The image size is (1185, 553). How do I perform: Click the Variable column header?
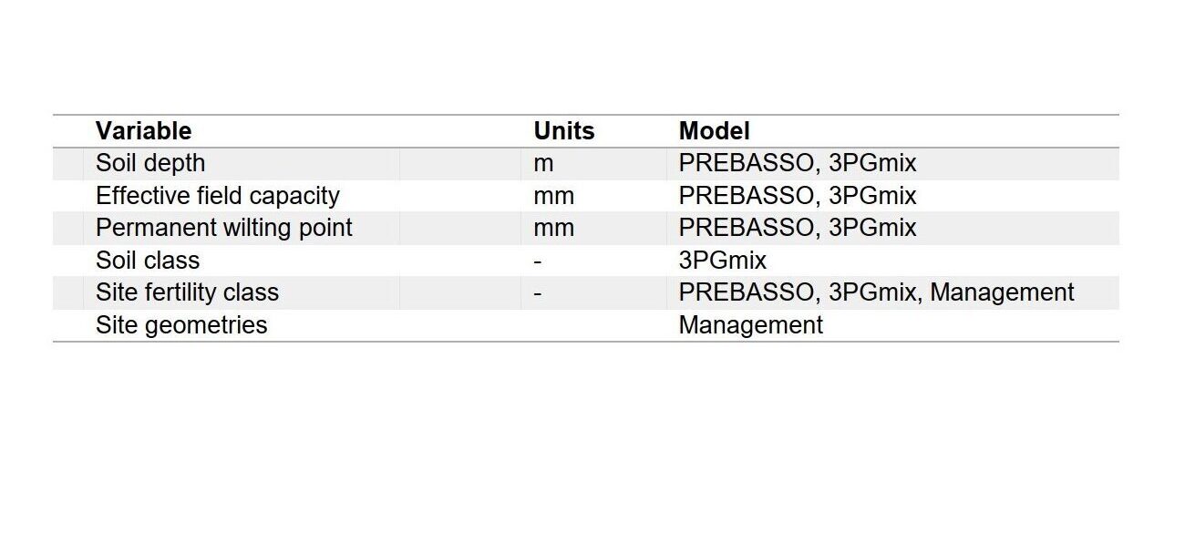coord(143,131)
